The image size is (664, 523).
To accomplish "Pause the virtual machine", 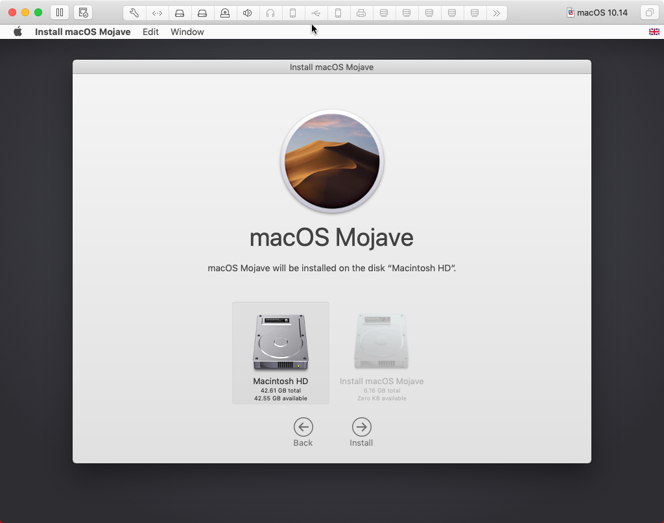I will [59, 12].
